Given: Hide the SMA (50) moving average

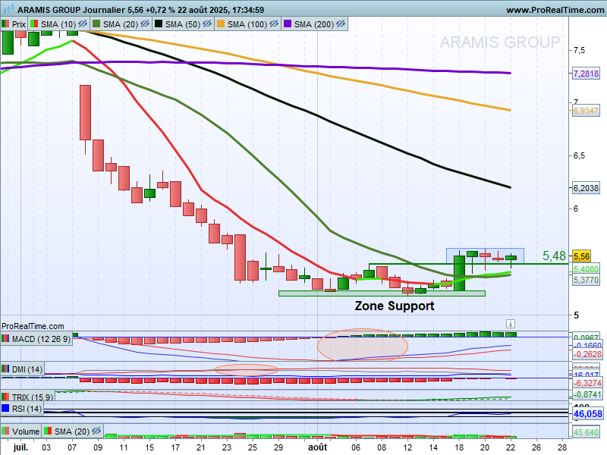Looking at the screenshot, I should pyautogui.click(x=207, y=24).
